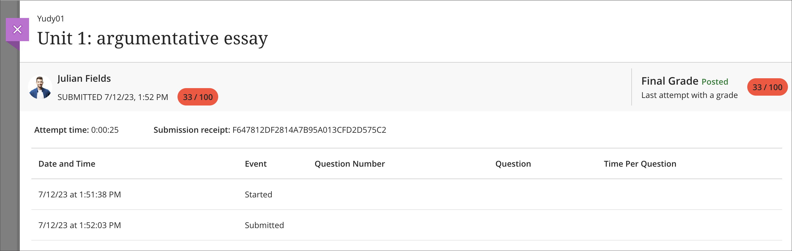Click the Julian Fields student name
This screenshot has width=792, height=251.
pos(84,79)
